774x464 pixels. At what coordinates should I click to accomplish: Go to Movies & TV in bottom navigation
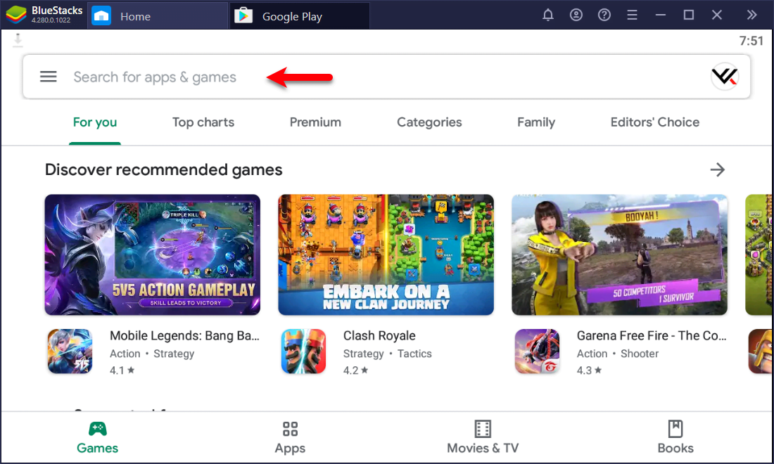click(x=483, y=437)
